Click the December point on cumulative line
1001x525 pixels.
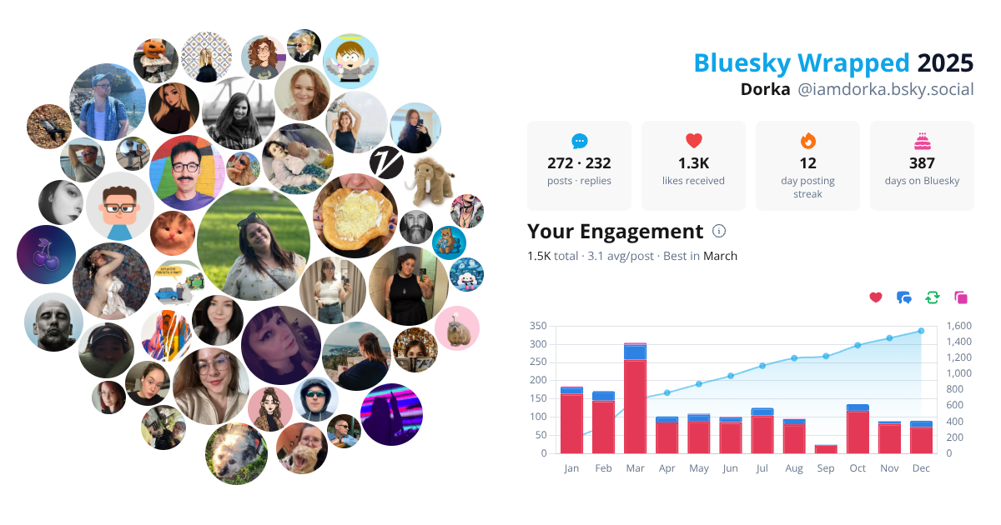tap(921, 331)
